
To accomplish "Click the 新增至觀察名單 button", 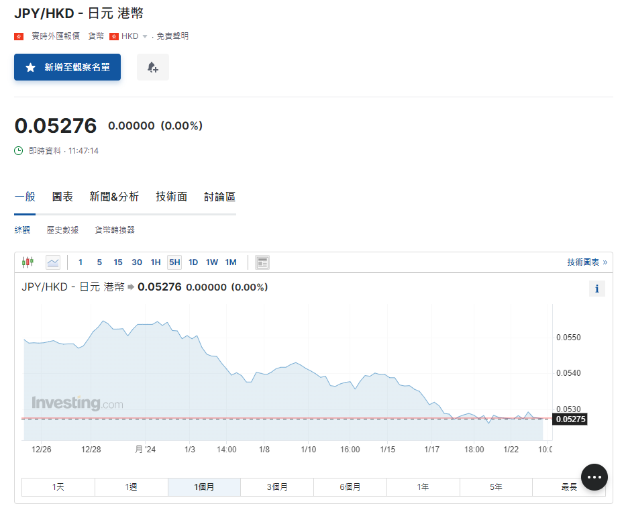I will [67, 67].
